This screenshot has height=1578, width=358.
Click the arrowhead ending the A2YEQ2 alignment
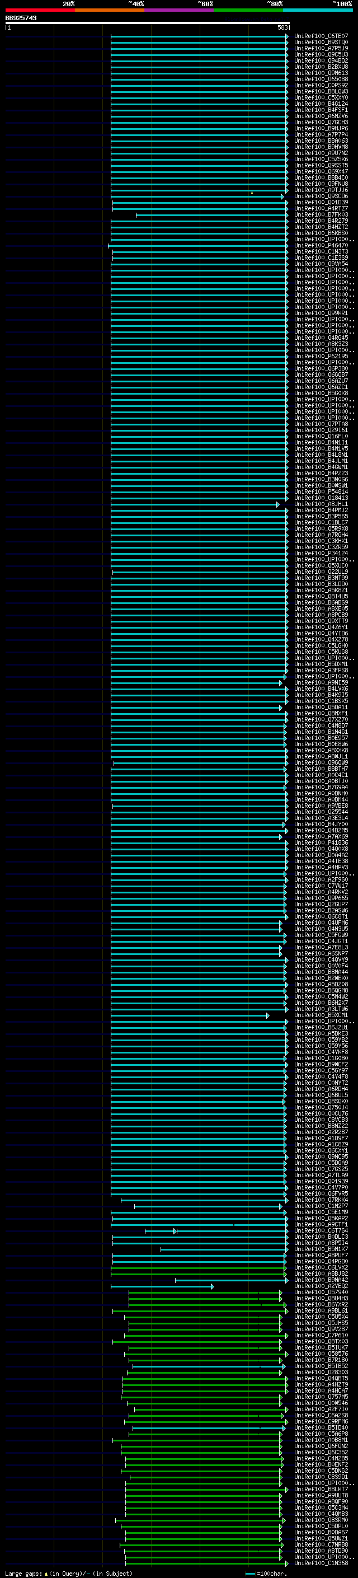point(213,1286)
